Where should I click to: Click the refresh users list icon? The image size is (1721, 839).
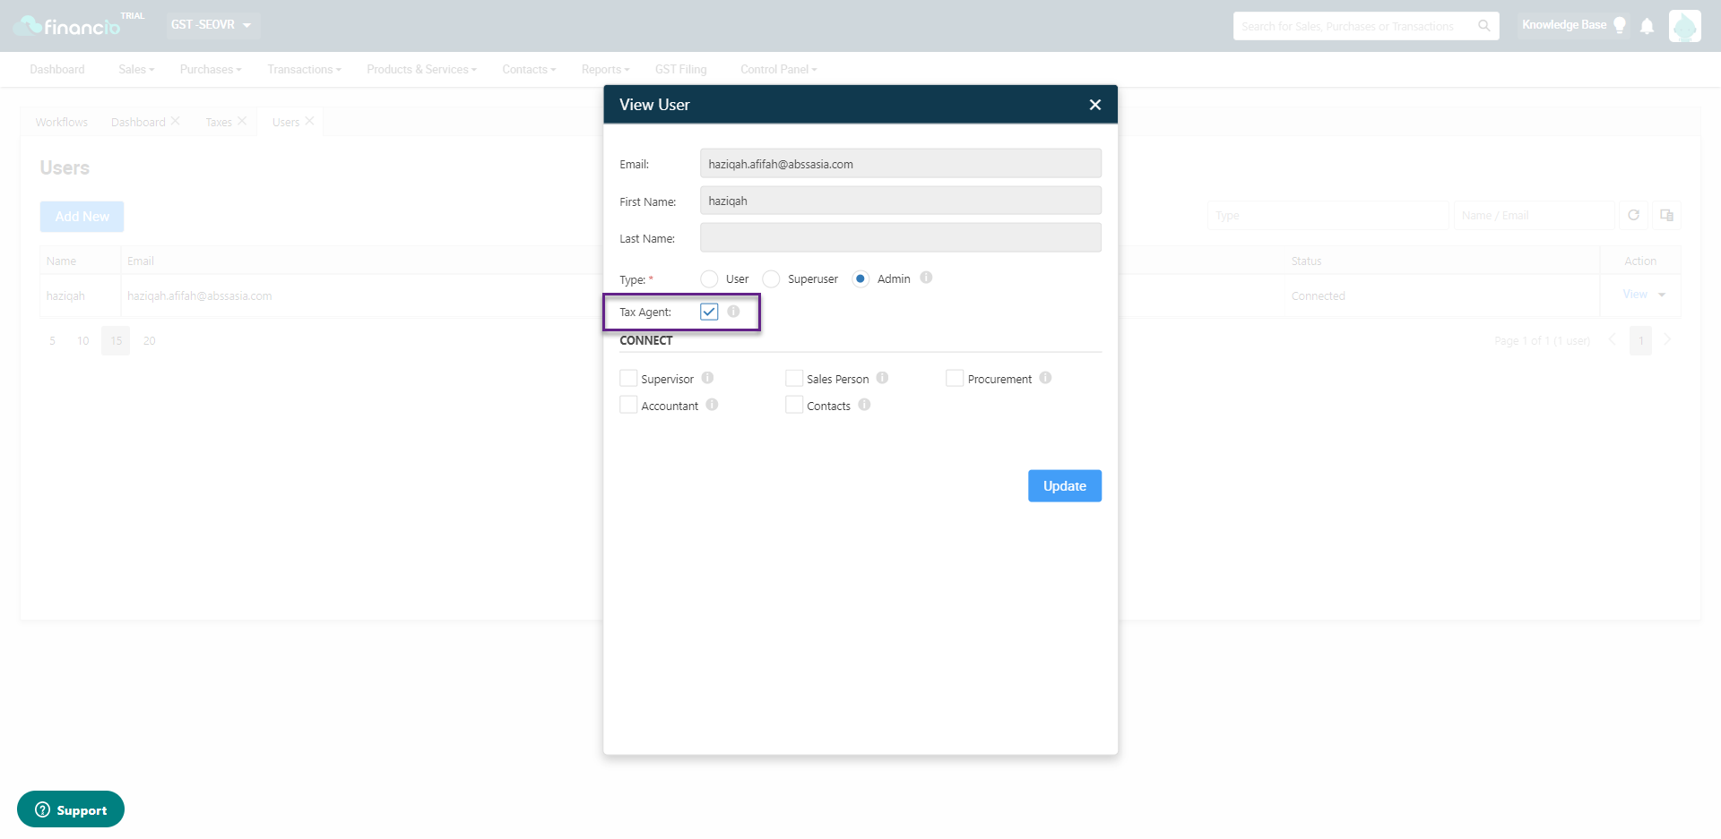tap(1633, 215)
